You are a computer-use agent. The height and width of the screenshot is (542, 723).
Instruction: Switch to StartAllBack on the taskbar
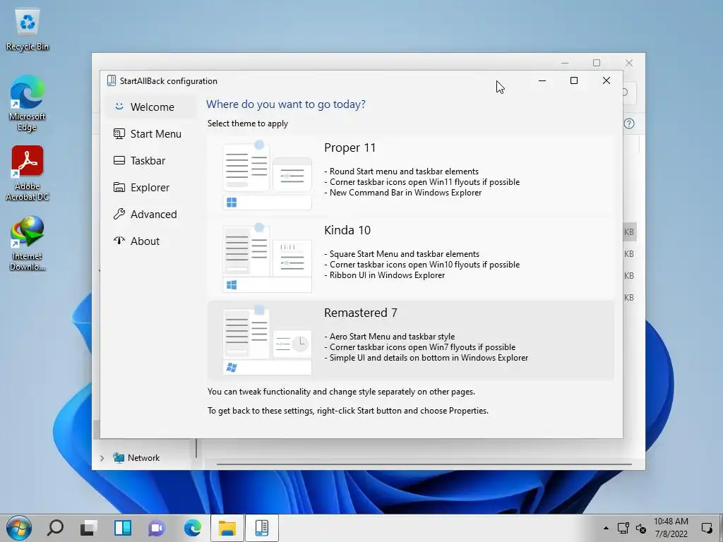[262, 528]
